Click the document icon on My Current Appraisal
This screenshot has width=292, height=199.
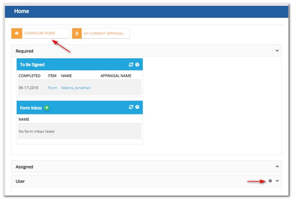77,33
